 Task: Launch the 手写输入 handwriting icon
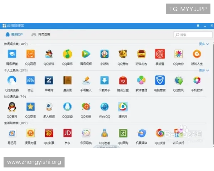pyautogui.click(x=86, y=80)
